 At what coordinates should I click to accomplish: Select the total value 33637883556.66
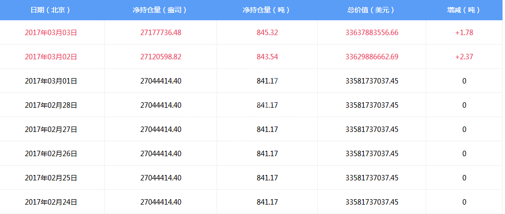(x=372, y=33)
